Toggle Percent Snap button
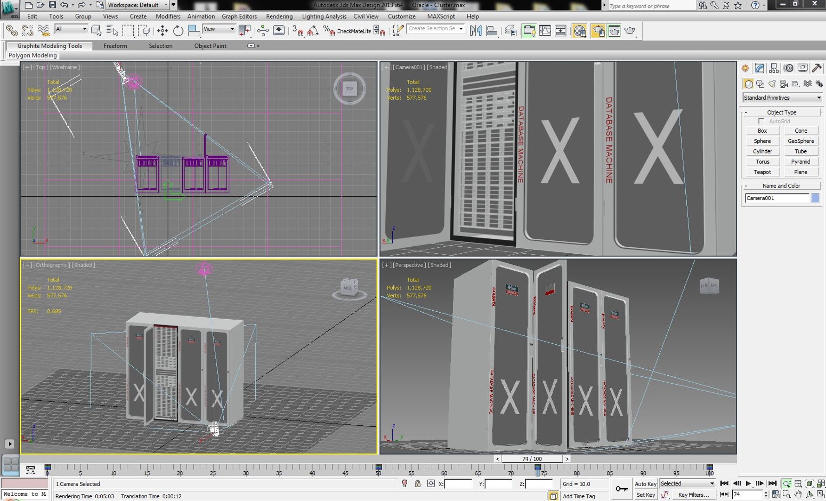This screenshot has width=826, height=501. (329, 31)
